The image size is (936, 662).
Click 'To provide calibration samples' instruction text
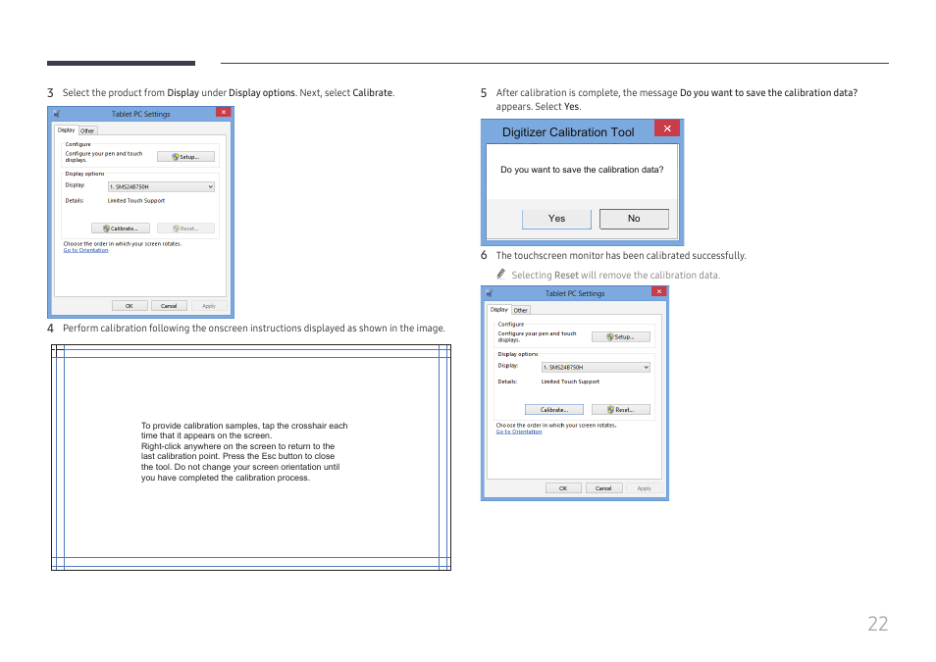click(244, 451)
